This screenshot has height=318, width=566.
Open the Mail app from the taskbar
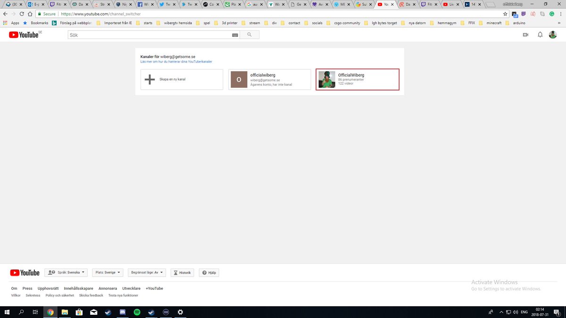pos(94,312)
